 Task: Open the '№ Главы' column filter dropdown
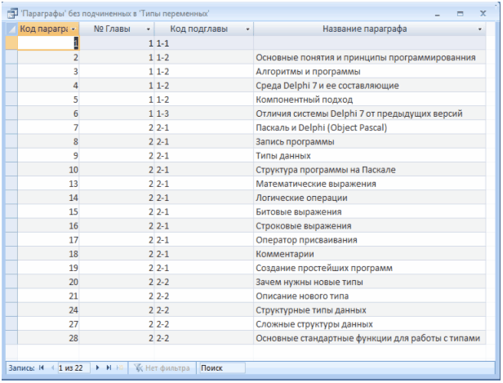pyautogui.click(x=148, y=29)
